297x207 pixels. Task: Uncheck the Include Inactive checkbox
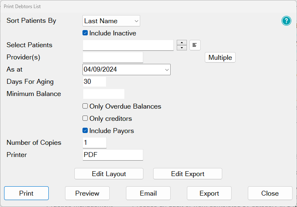click(85, 33)
